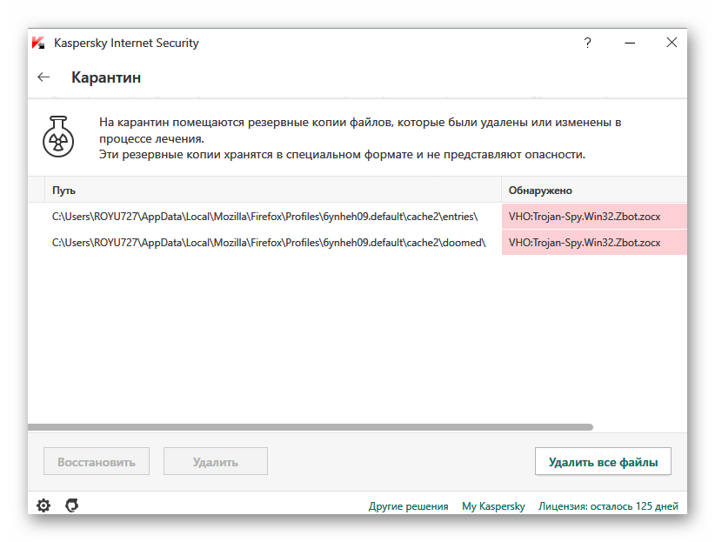Open the support agent icon beside the gear
Image resolution: width=715 pixels, height=542 pixels.
click(72, 505)
